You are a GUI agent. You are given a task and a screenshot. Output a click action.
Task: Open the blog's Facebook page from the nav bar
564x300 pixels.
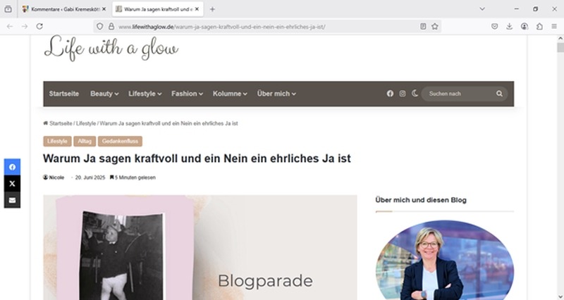click(390, 94)
